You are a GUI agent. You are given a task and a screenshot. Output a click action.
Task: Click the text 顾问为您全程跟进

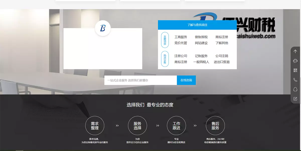tap(176, 142)
